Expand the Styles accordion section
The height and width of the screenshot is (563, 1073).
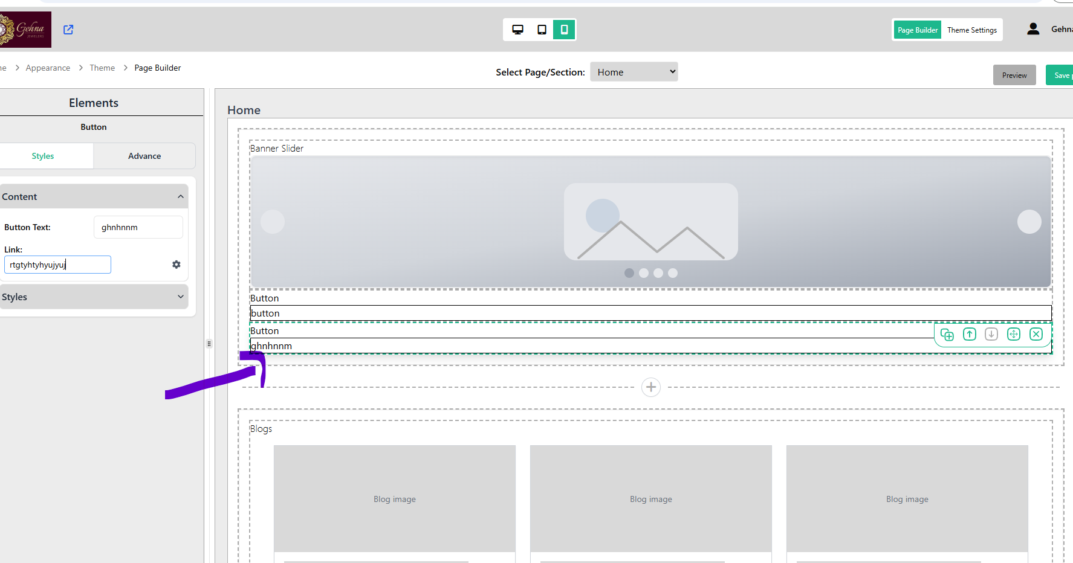point(94,297)
